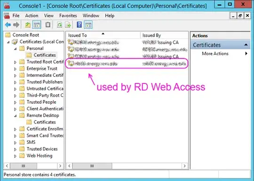Select the Smart Card Trusted tree item
Image resolution: width=254 pixels, height=181 pixels.
pyautogui.click(x=45, y=135)
